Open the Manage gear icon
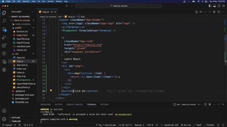The width and height of the screenshot is (227, 127). [x=4, y=119]
